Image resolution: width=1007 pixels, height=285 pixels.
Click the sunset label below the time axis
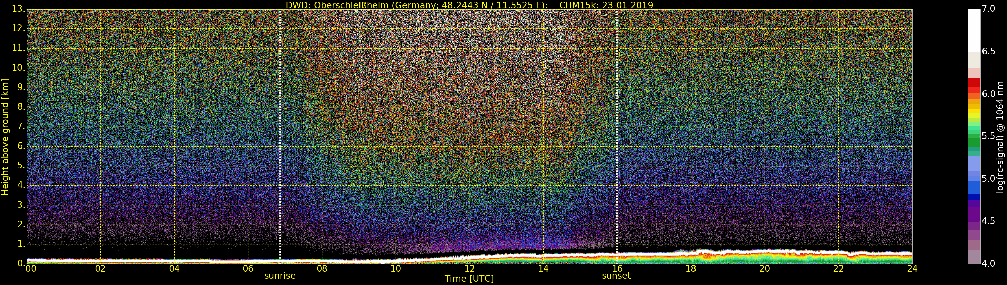pyautogui.click(x=616, y=276)
